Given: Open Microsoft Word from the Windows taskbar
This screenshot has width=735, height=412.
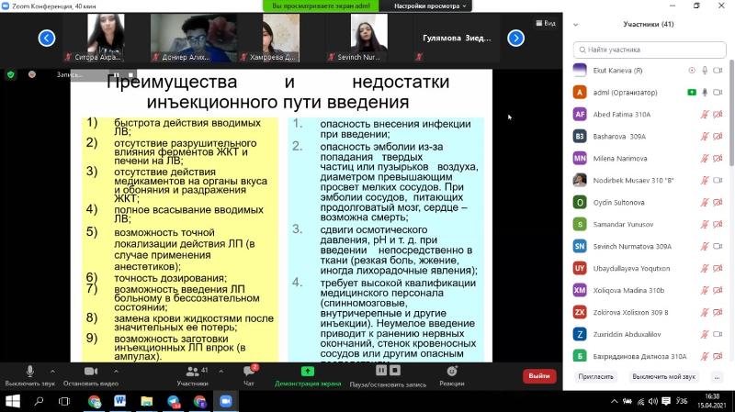Looking at the screenshot, I should tap(119, 401).
